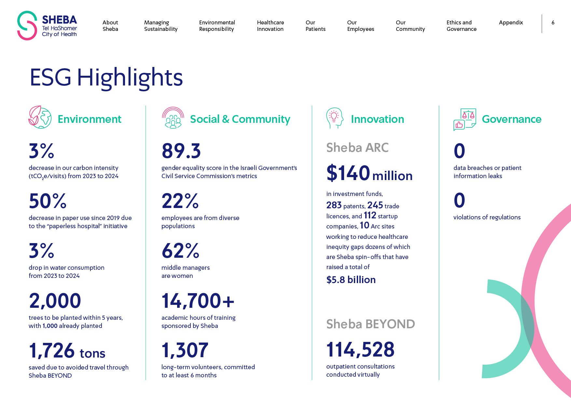This screenshot has width=571, height=403.
Task: Go to Managing Sustainability section
Action: pos(161,26)
